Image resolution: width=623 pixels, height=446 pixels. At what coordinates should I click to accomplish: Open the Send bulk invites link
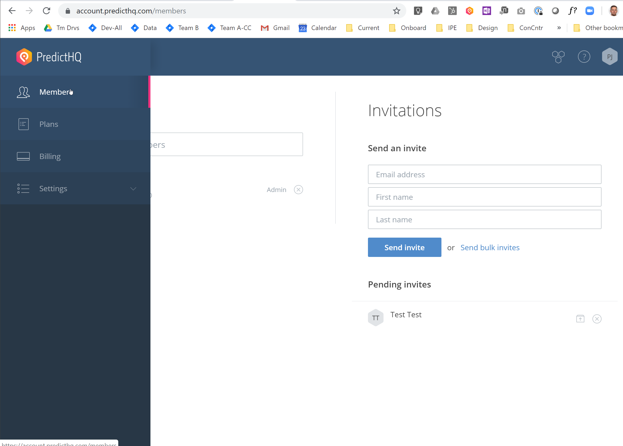[490, 248]
